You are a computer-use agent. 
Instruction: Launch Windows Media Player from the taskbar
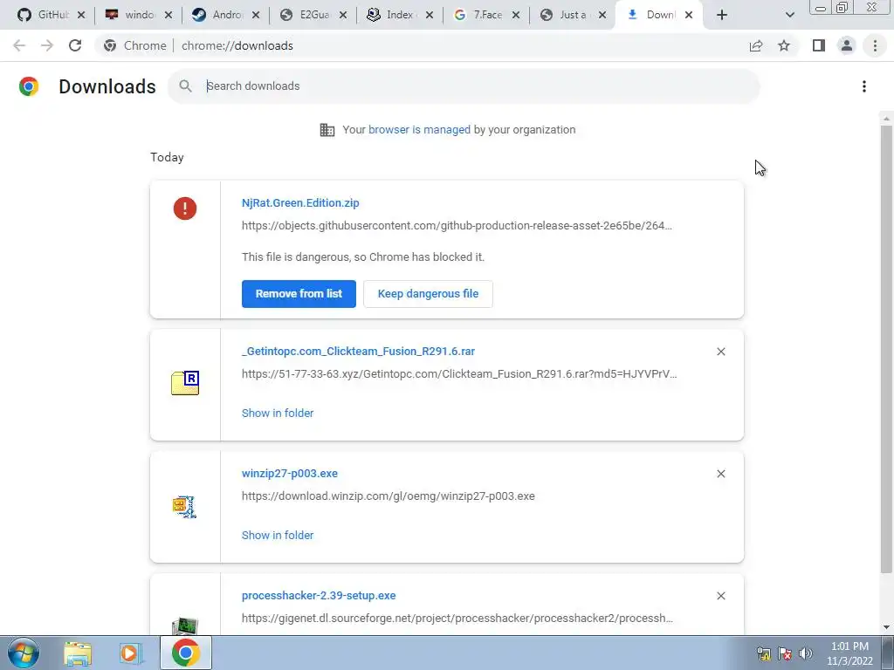131,653
